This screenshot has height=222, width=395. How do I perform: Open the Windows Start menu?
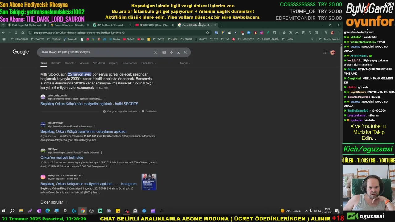click(4, 211)
